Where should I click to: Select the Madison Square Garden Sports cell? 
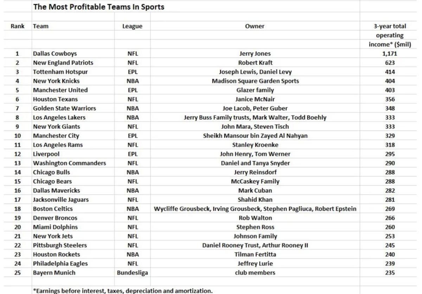pos(255,81)
